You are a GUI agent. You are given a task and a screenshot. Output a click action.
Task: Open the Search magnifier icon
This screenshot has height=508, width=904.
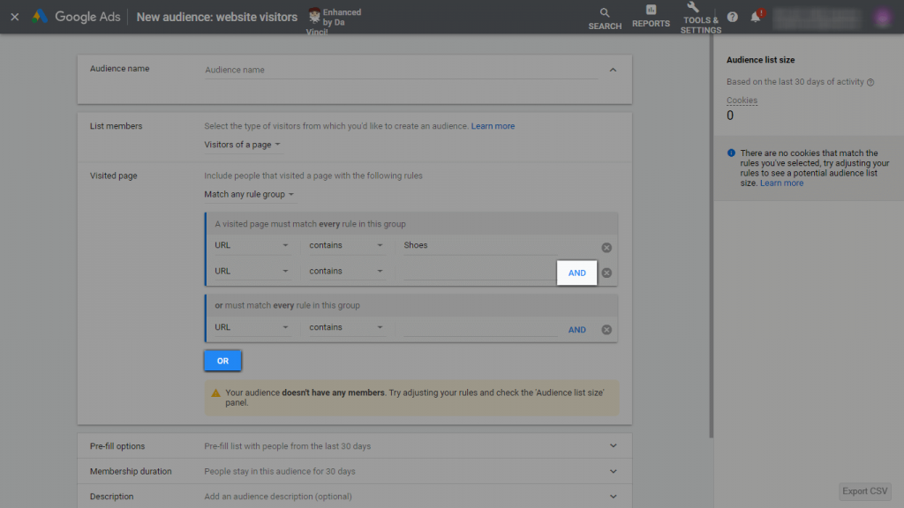point(604,12)
